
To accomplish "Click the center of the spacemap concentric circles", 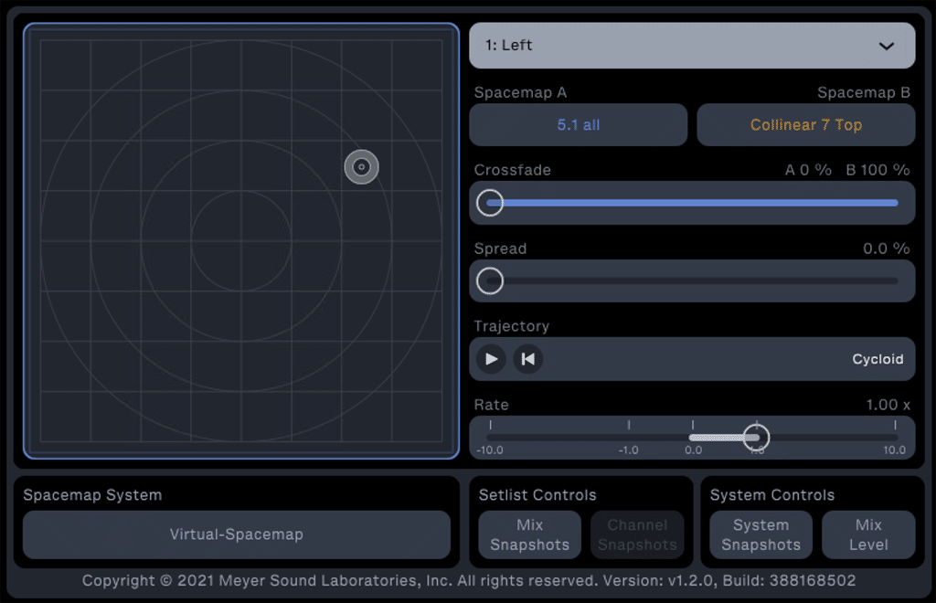I will point(241,241).
